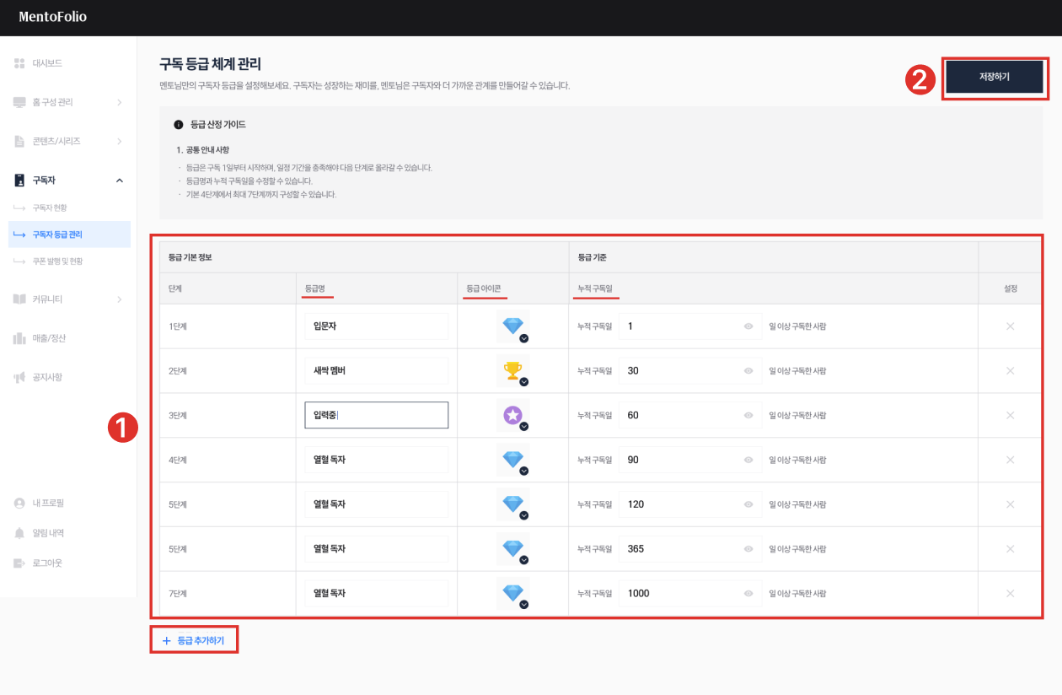Click the 등급 산정 가이드 heading text
Image resolution: width=1062 pixels, height=695 pixels.
tap(218, 125)
